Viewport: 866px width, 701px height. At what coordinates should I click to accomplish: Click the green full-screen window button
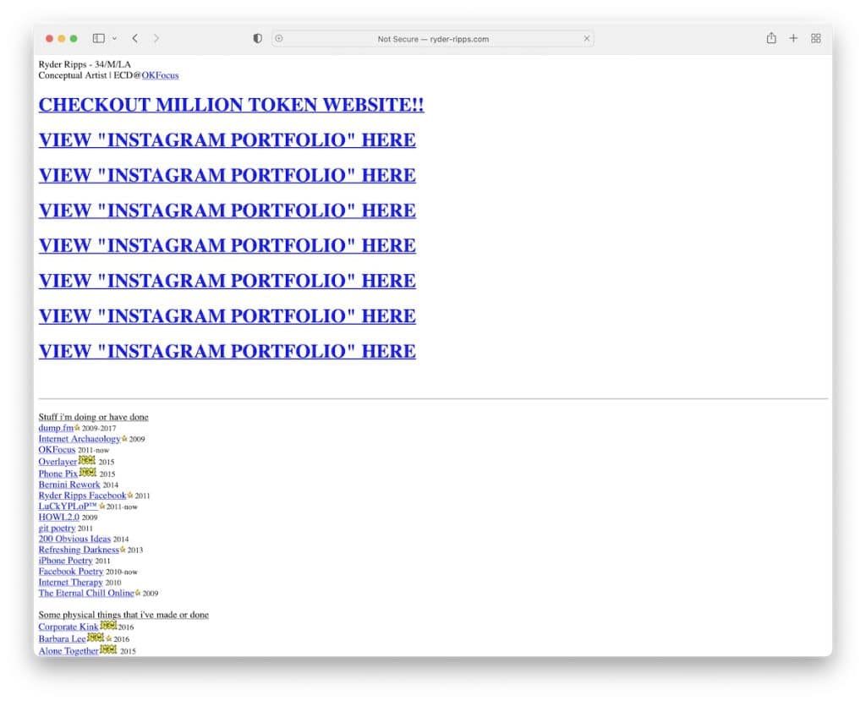[74, 39]
